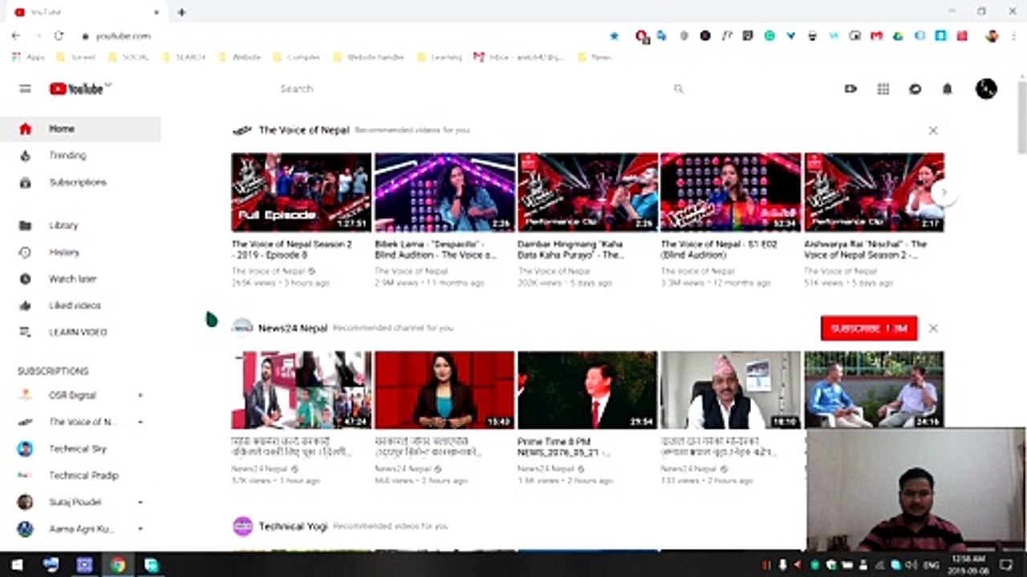Open the Google Translate extension icon
The width and height of the screenshot is (1027, 577).
(661, 36)
